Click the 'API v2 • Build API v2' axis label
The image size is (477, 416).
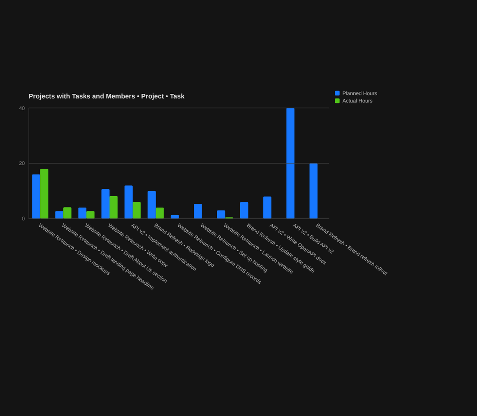[313, 238]
